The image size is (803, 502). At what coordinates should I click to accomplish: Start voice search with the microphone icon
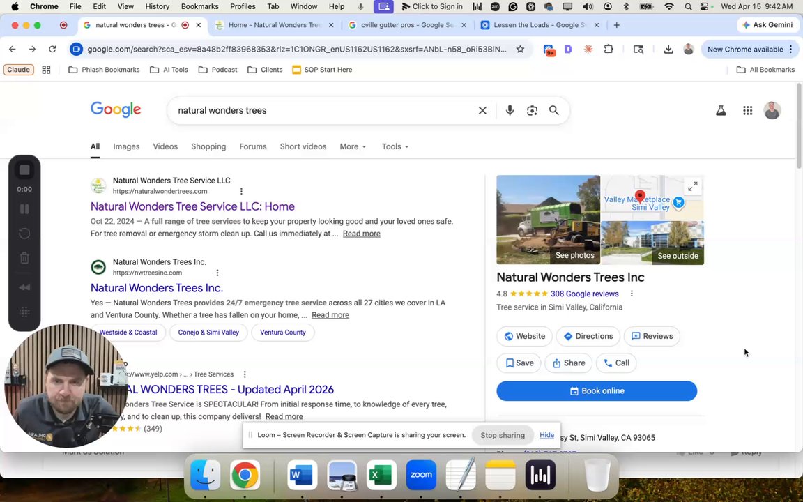pyautogui.click(x=510, y=110)
